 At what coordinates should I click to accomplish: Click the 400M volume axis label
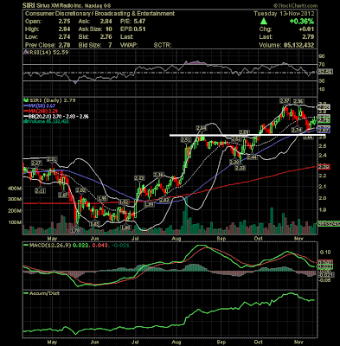(15, 189)
